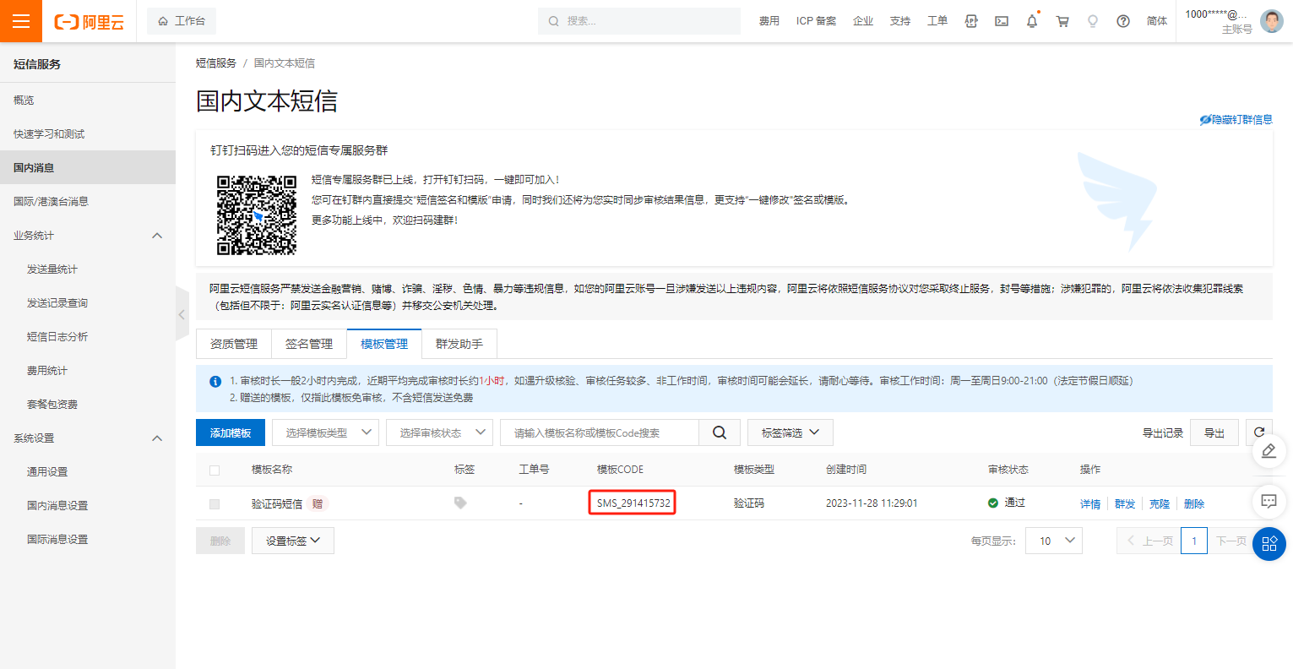Image resolution: width=1293 pixels, height=669 pixels.
Task: Open 短信日志分析 in sidebar
Action: (x=57, y=337)
